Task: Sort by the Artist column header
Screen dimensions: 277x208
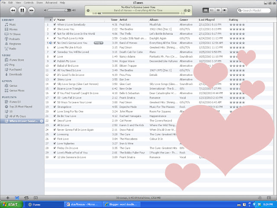Action: coord(133,20)
